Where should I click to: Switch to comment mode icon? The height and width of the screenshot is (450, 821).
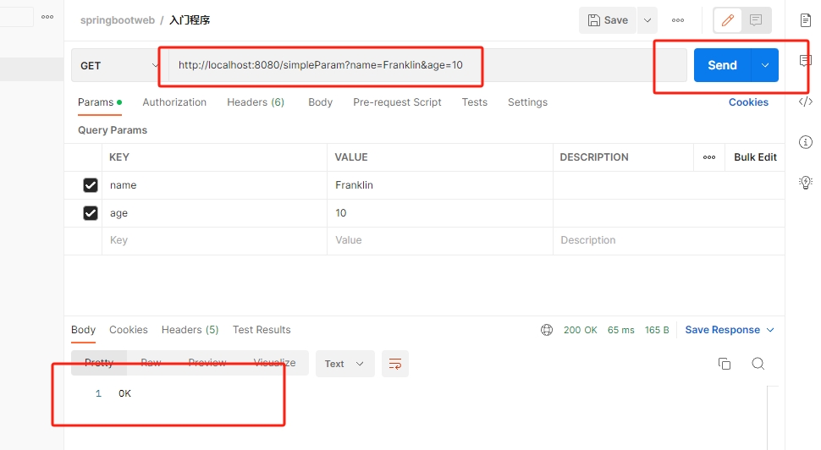(x=756, y=20)
